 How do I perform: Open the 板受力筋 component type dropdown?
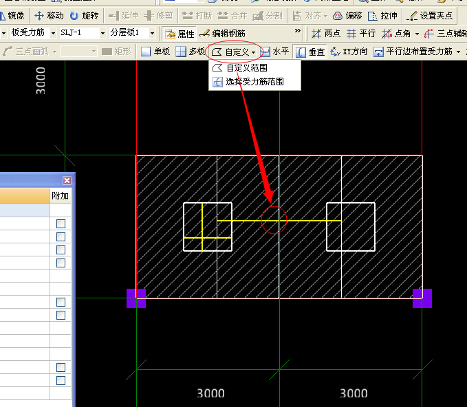(54, 33)
